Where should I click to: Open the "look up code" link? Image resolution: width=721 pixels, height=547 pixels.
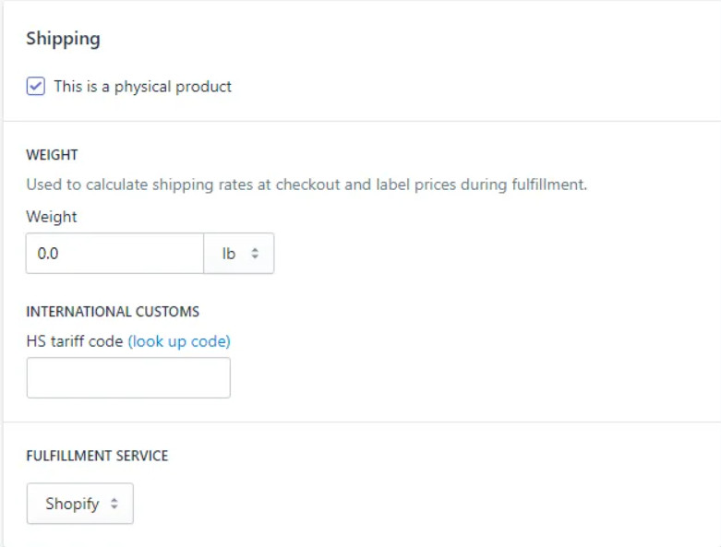pos(179,341)
